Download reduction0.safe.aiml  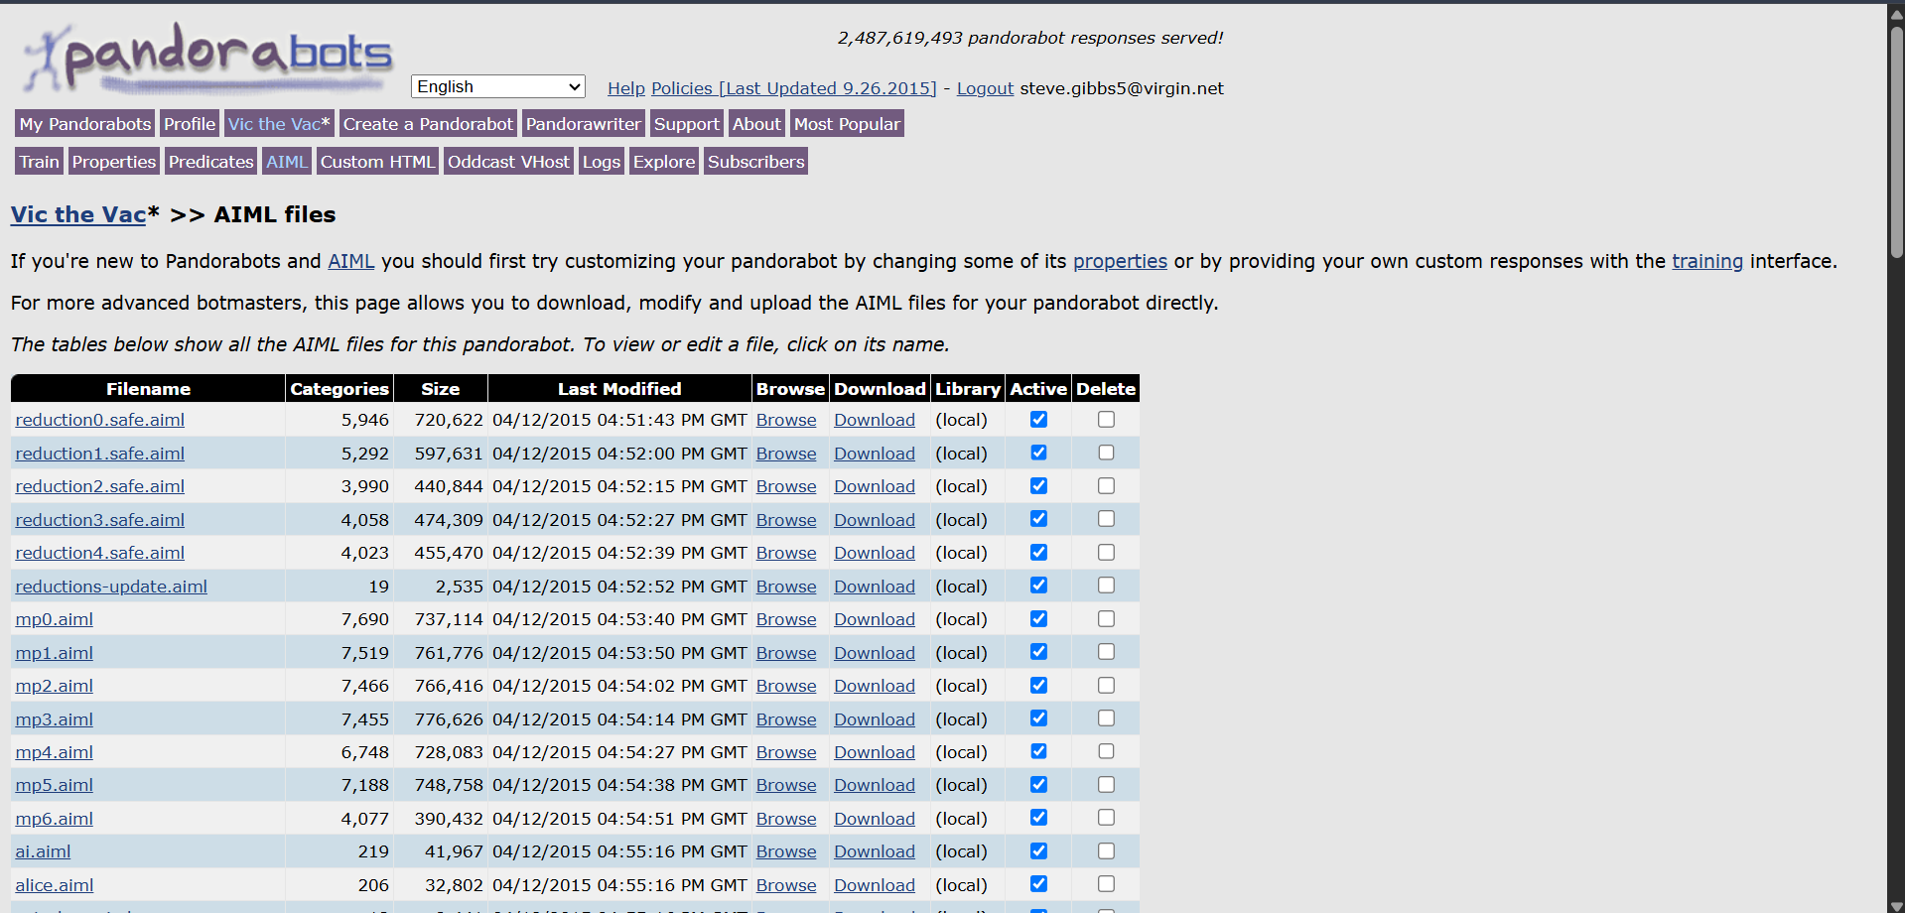875,420
